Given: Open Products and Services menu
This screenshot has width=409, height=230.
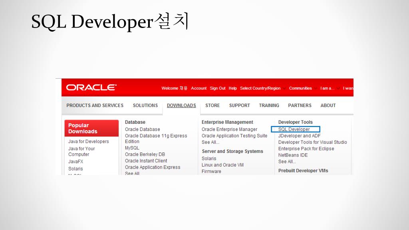Looking at the screenshot, I should tap(95, 105).
